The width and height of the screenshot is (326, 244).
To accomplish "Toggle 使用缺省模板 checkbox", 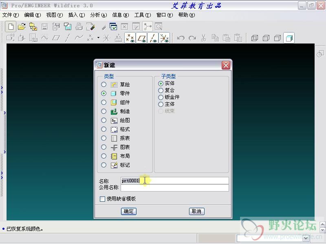I will (x=102, y=199).
